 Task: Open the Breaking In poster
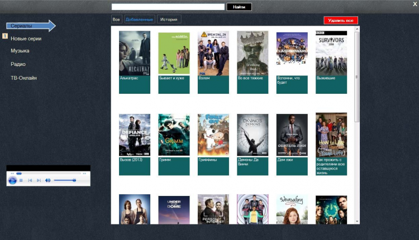pos(213,53)
